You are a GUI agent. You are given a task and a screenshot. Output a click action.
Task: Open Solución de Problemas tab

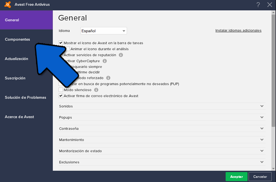coord(26,97)
